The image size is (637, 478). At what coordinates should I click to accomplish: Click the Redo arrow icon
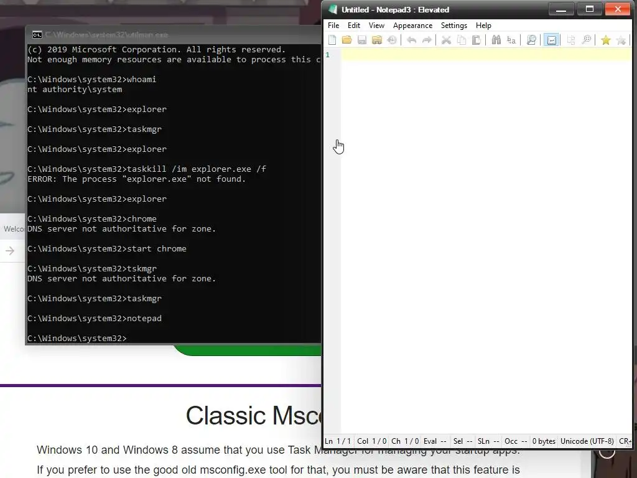pos(427,40)
